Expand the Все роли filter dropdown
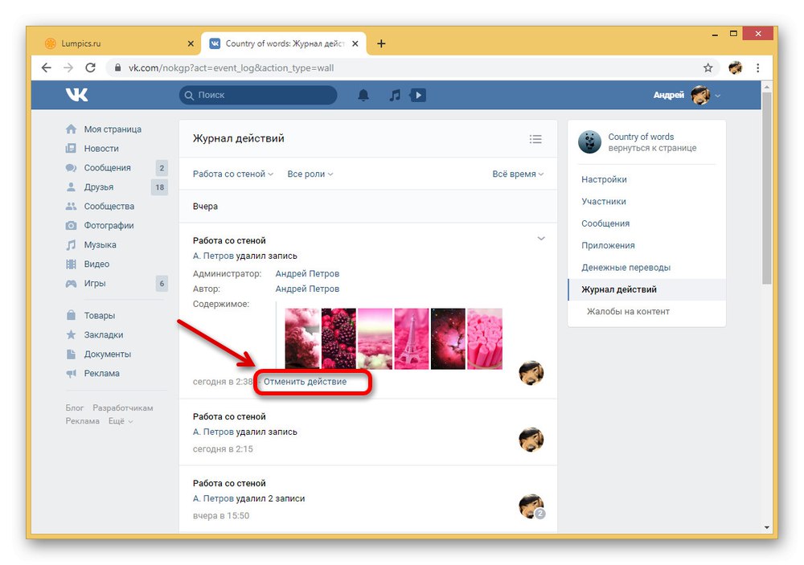The width and height of the screenshot is (804, 565). pyautogui.click(x=310, y=174)
